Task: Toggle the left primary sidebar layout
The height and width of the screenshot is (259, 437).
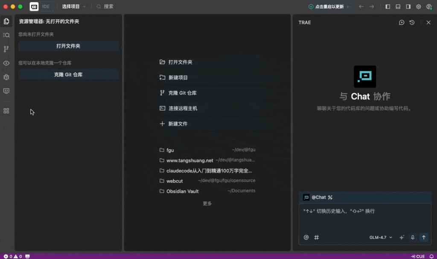Action: (x=388, y=7)
